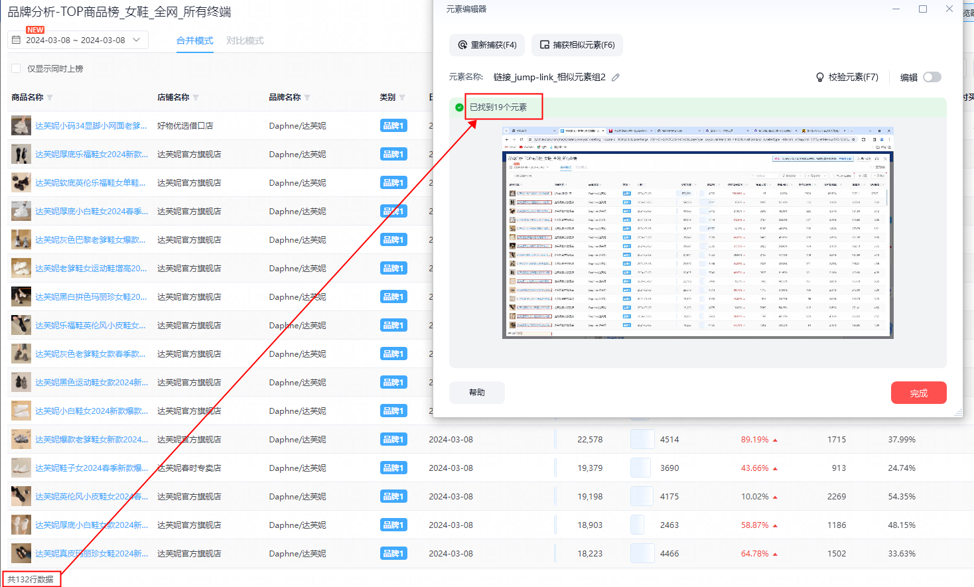Open product link 达芙妮小码34显脚小网面老爹
The height and width of the screenshot is (587, 974).
tap(91, 125)
